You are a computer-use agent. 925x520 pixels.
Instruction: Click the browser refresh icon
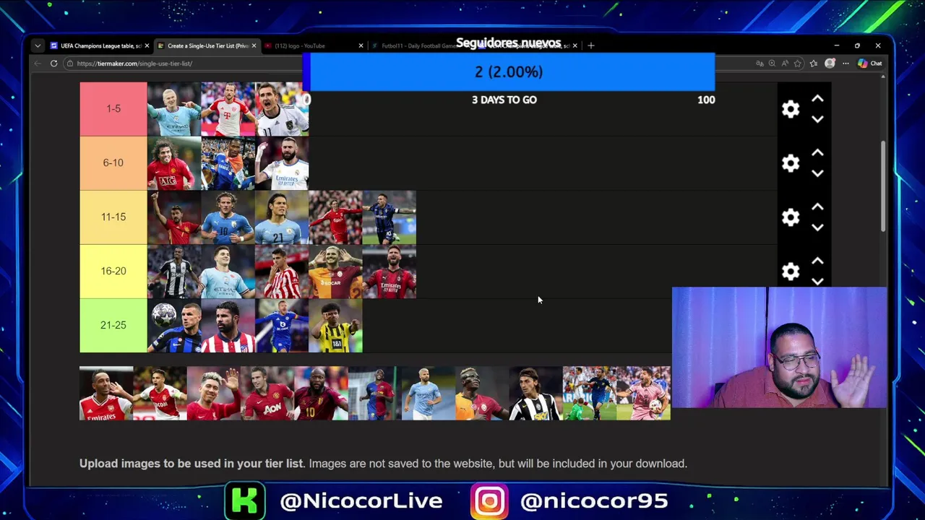tap(53, 64)
